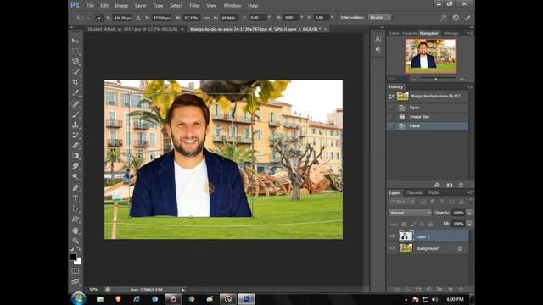543x305 pixels.
Task: Delete current state in History panel
Action: point(461,185)
